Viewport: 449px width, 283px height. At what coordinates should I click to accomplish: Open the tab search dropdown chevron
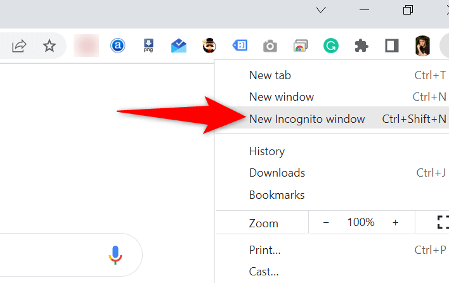click(321, 9)
